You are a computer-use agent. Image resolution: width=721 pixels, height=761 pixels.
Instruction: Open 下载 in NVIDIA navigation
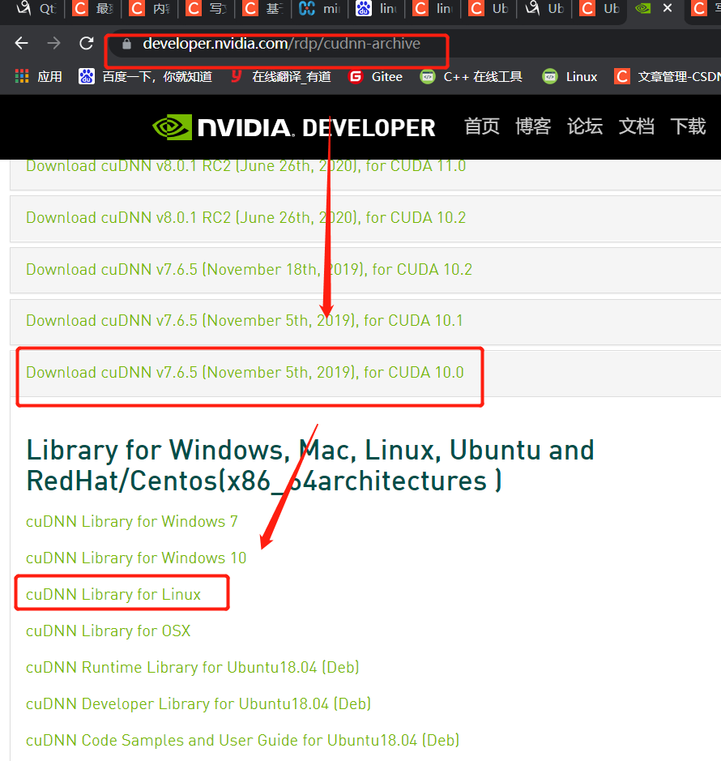pyautogui.click(x=688, y=126)
